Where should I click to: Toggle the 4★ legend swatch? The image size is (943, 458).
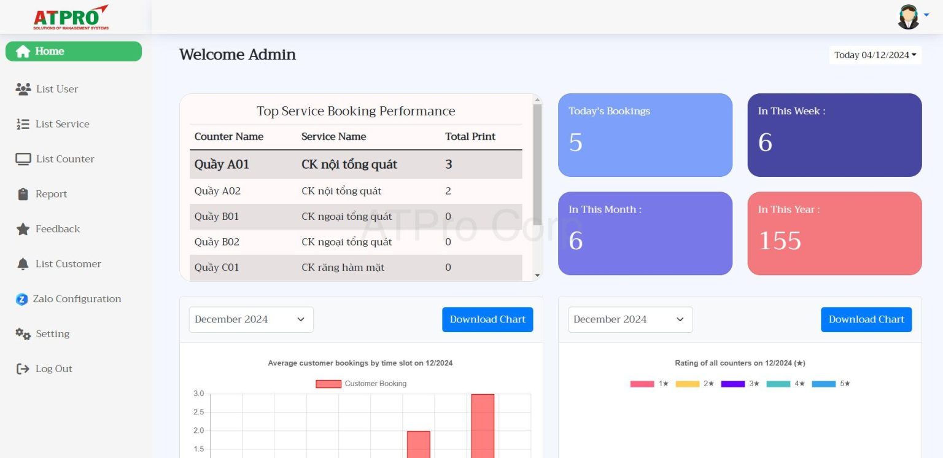778,384
